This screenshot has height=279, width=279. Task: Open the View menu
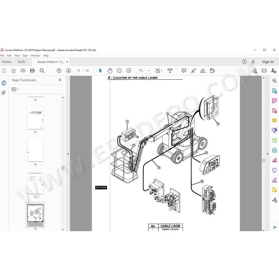pyautogui.click(x=17, y=55)
